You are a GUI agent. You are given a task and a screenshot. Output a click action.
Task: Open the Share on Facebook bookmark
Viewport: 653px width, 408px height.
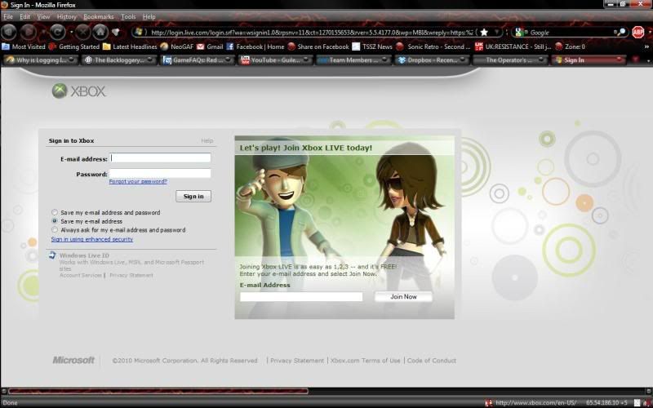tap(318, 47)
